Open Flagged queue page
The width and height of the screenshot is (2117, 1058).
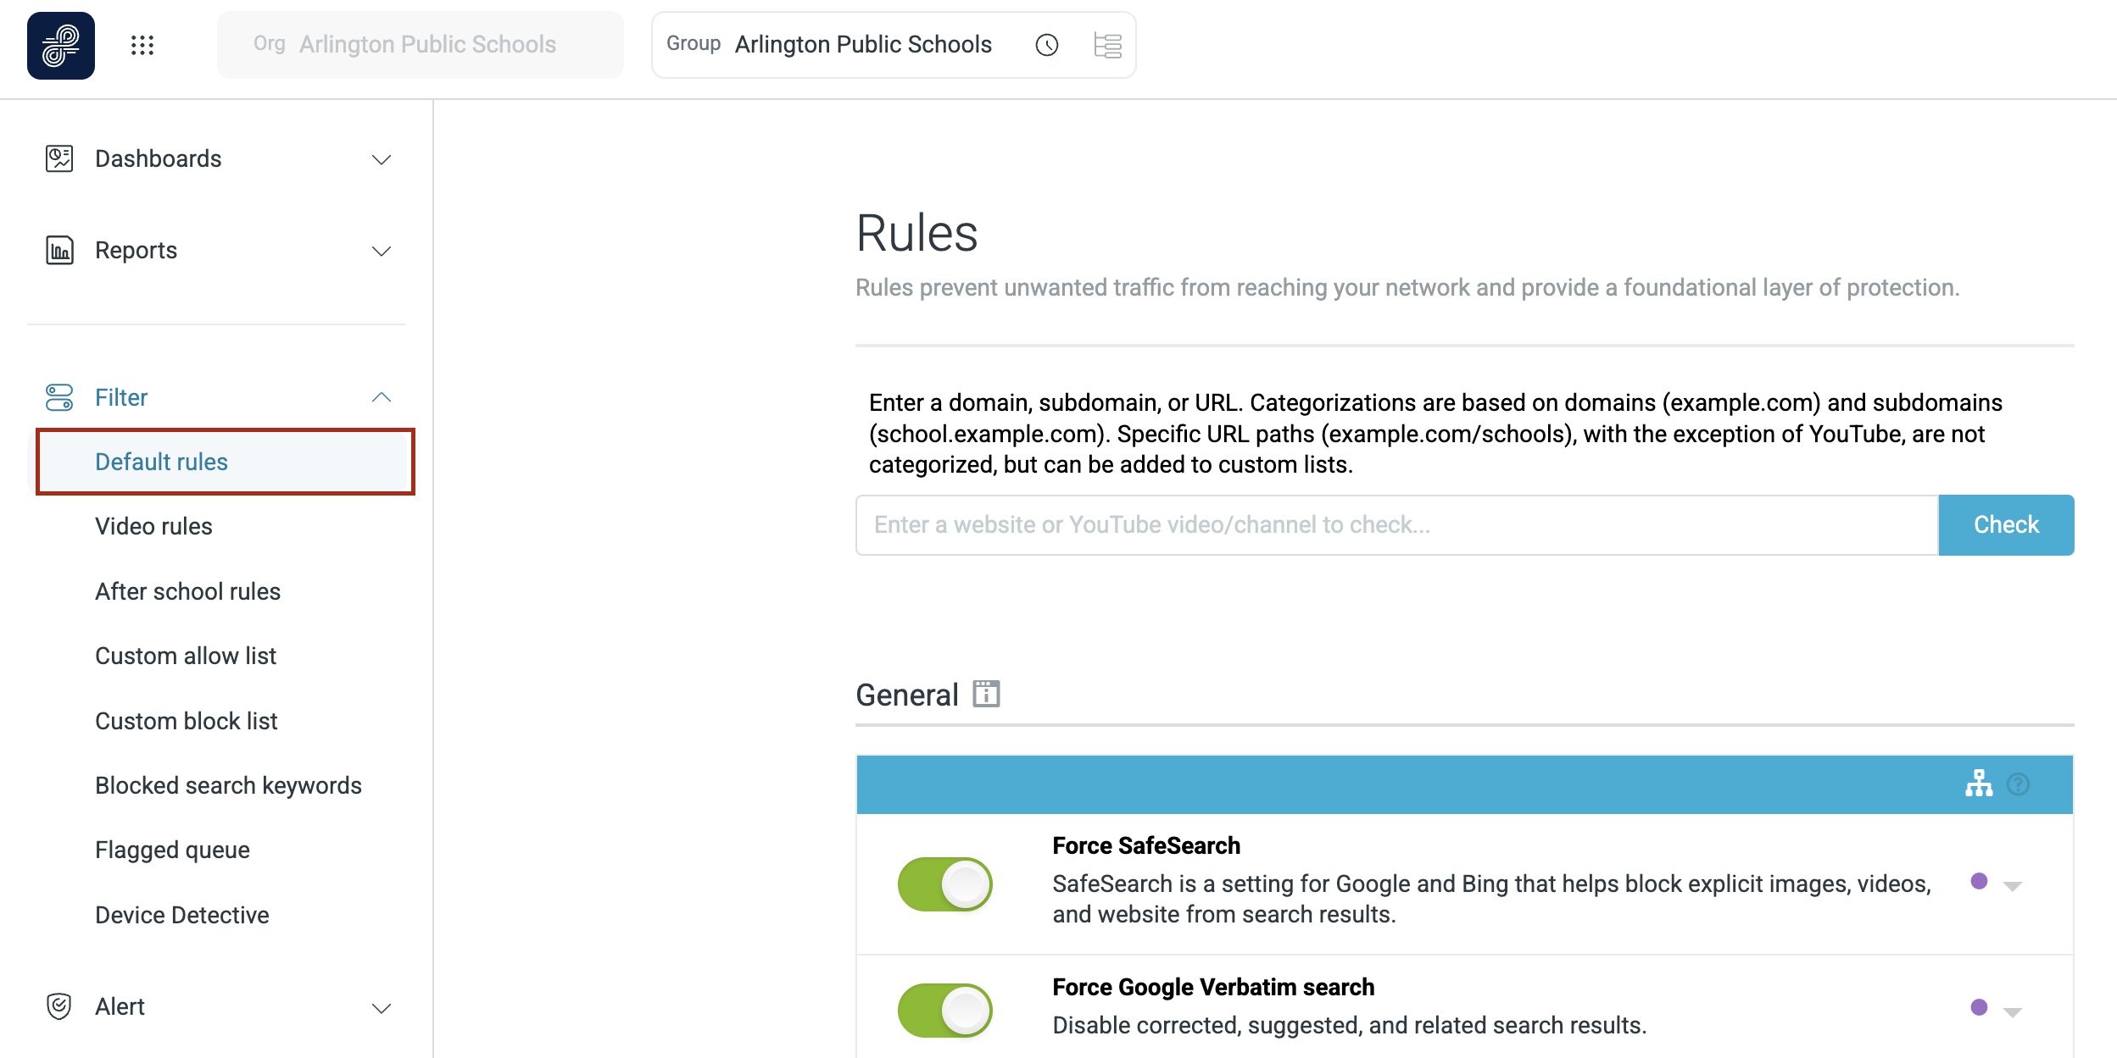pos(172,850)
